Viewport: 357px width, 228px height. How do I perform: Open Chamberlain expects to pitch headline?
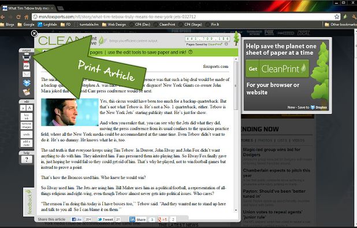tap(276, 173)
